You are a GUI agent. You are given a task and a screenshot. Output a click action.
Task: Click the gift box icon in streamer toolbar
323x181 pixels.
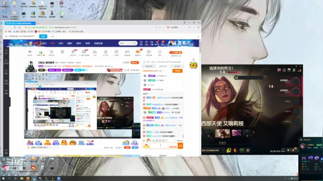(x=62, y=52)
